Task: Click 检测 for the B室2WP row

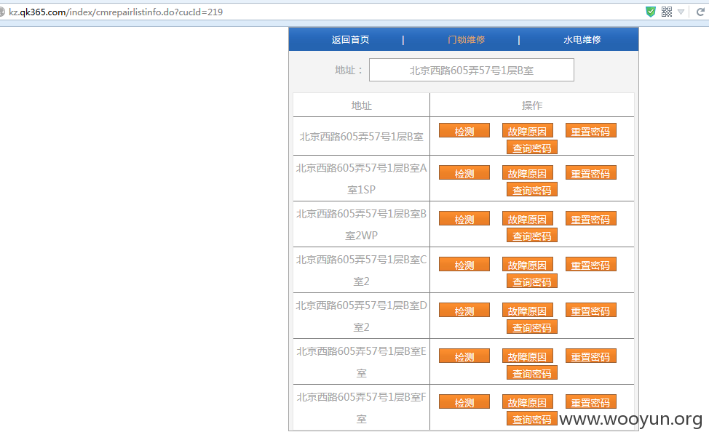Action: tap(464, 219)
